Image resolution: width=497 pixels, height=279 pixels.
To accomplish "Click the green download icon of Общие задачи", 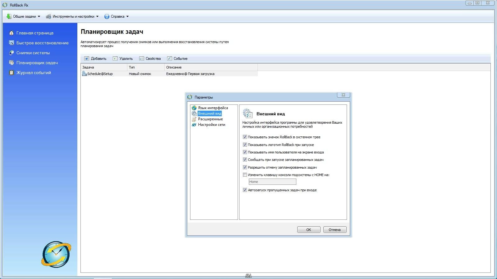I will tap(9, 16).
